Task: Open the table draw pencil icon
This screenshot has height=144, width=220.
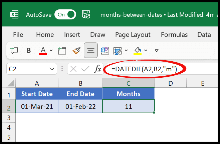Action: [x=118, y=51]
